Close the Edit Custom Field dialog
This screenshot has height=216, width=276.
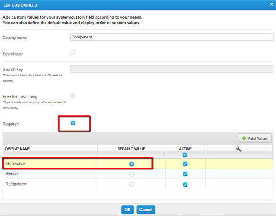click(x=271, y=4)
